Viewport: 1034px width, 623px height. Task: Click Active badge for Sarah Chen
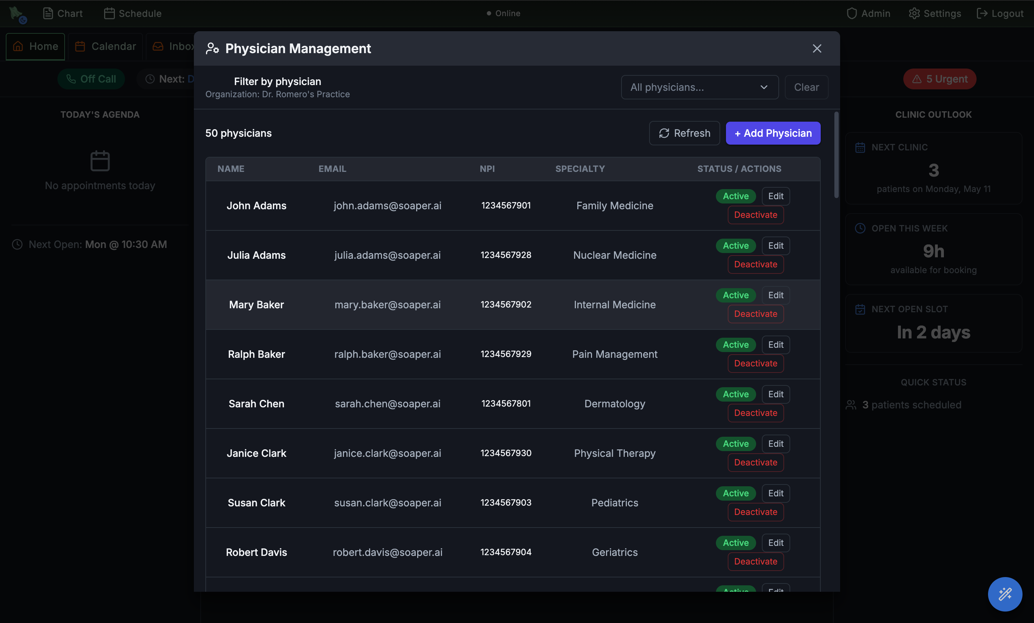click(x=736, y=394)
